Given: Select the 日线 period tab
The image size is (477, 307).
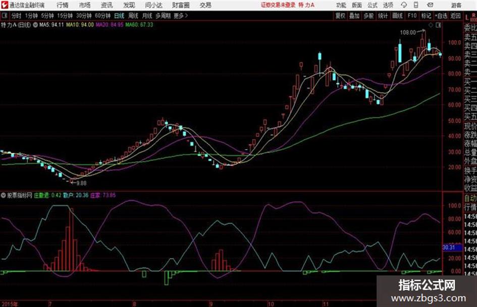Looking at the screenshot, I should [119, 16].
